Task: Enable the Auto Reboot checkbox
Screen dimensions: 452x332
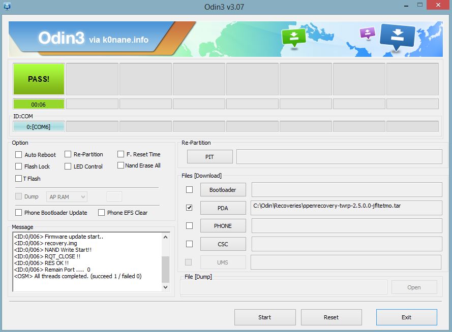Action: pos(18,155)
